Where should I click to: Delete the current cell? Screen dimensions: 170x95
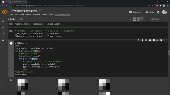pos(161,40)
